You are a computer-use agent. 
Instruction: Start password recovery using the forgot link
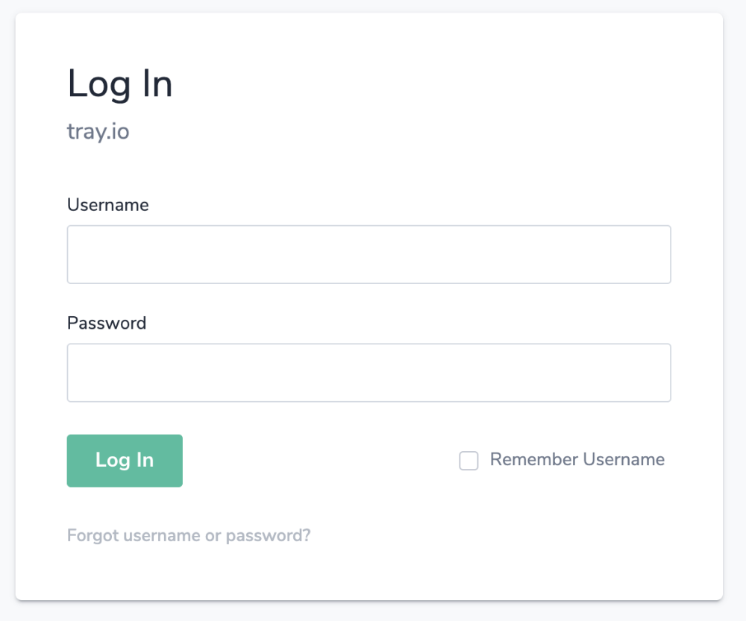(188, 535)
